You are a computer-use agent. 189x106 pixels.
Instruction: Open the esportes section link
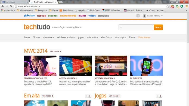tap(53, 16)
